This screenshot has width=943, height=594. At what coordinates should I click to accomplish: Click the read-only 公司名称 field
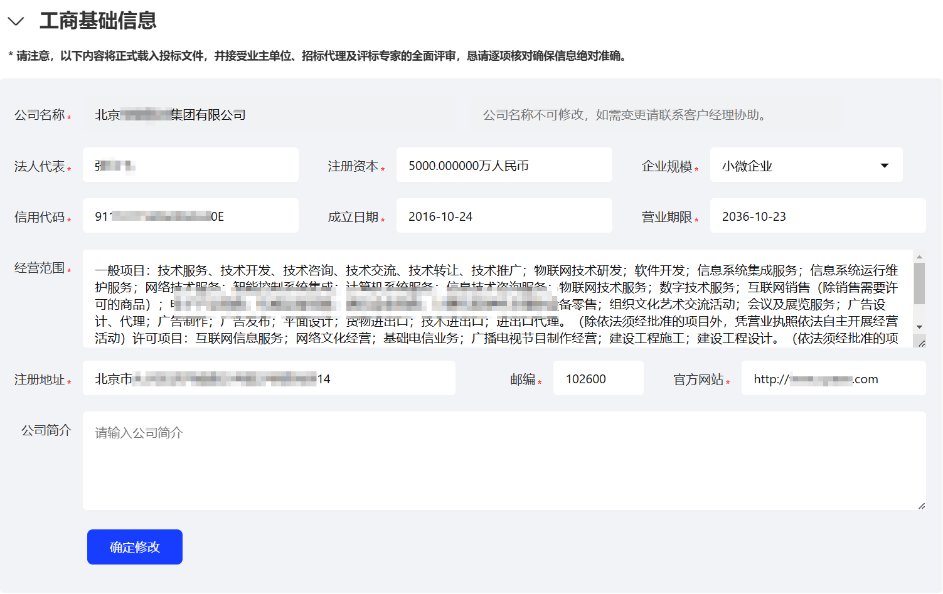pyautogui.click(x=276, y=115)
